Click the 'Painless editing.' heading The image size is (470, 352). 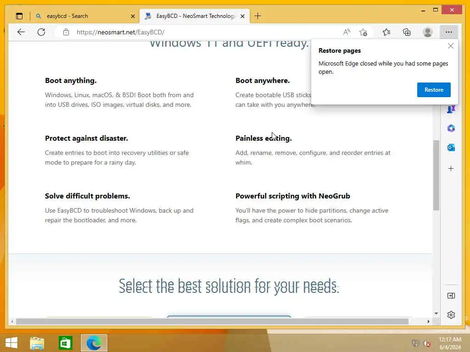[x=263, y=138]
